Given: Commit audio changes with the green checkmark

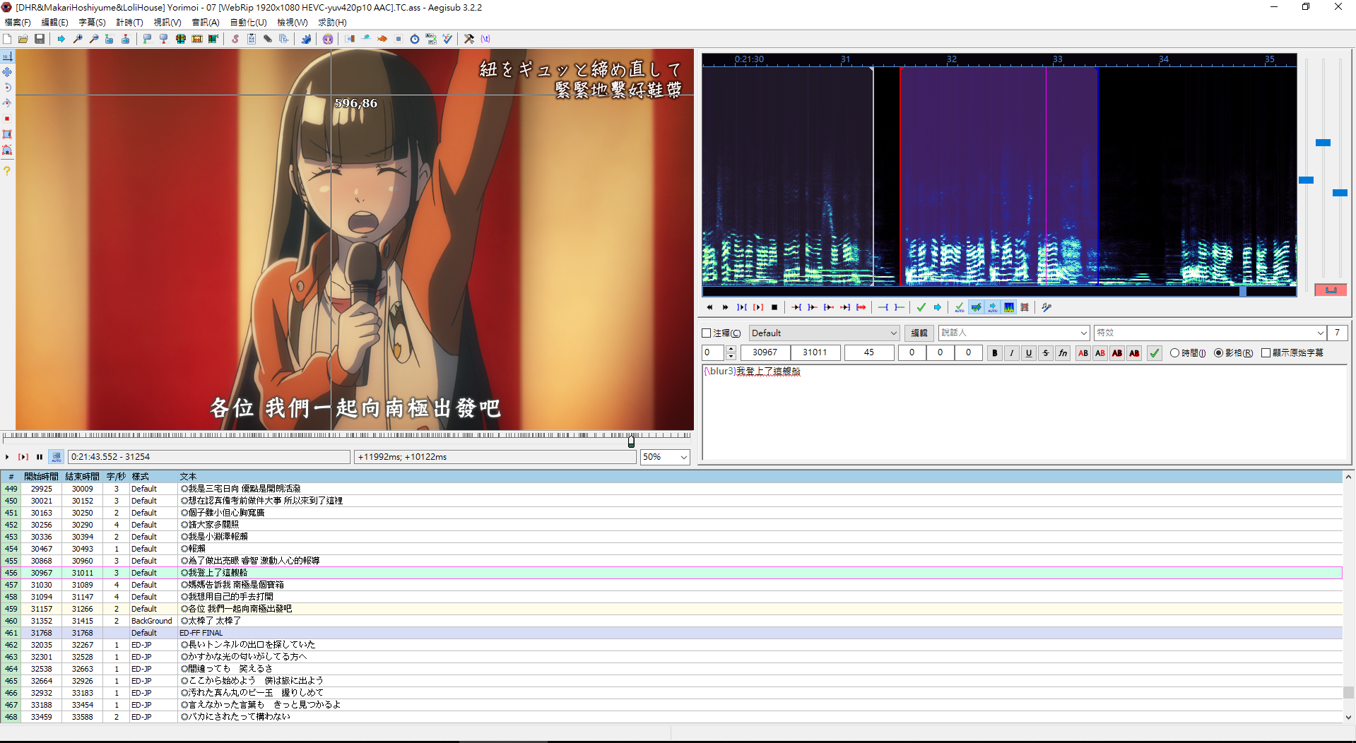Looking at the screenshot, I should [x=921, y=307].
